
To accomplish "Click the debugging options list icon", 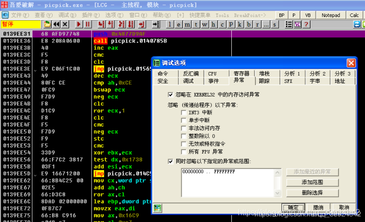I will pyautogui.click(x=289, y=24).
